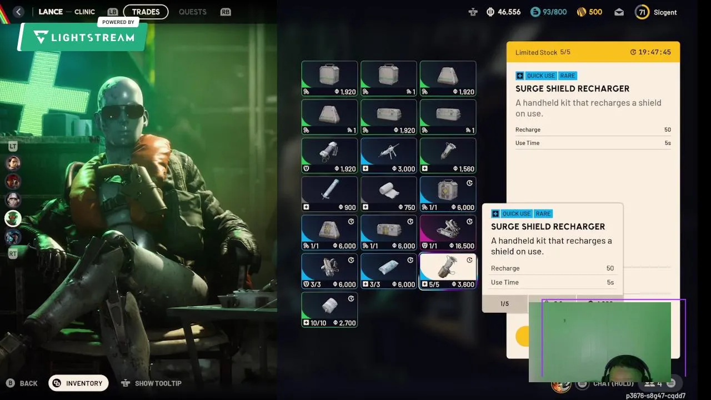Click the LANCE — CLINIC vendor title
This screenshot has height=400, width=711.
click(x=67, y=12)
